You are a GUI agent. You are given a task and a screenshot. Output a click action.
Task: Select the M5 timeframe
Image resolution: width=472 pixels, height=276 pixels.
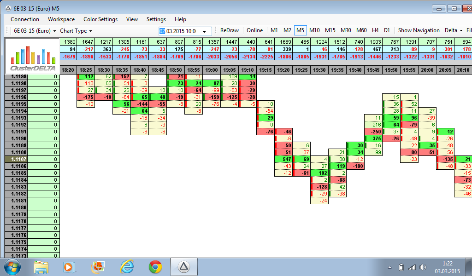point(300,30)
